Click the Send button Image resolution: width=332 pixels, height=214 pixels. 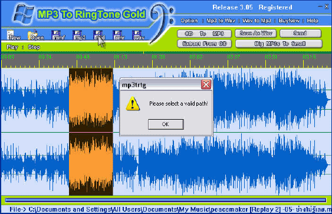tap(301, 33)
